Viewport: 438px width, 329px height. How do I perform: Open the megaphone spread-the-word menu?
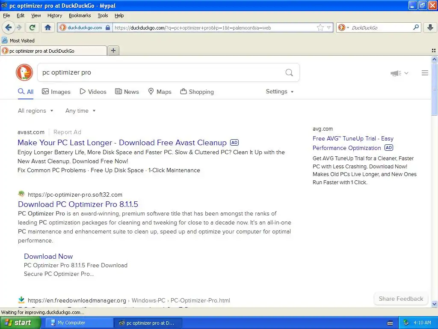point(400,73)
